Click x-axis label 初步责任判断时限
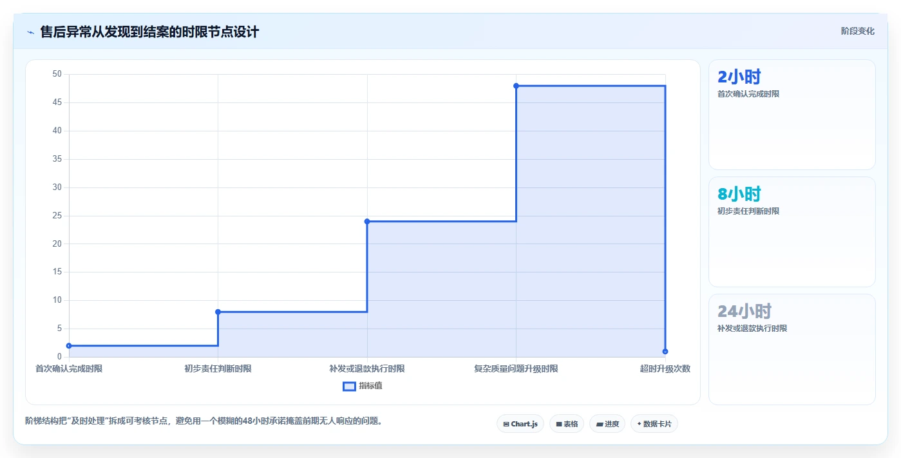 [x=218, y=369]
